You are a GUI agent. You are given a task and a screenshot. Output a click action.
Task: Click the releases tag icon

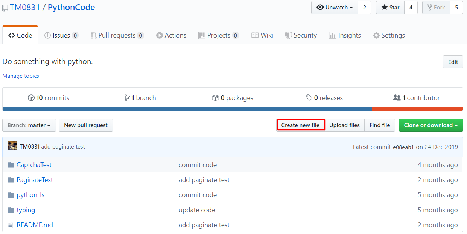coord(309,98)
